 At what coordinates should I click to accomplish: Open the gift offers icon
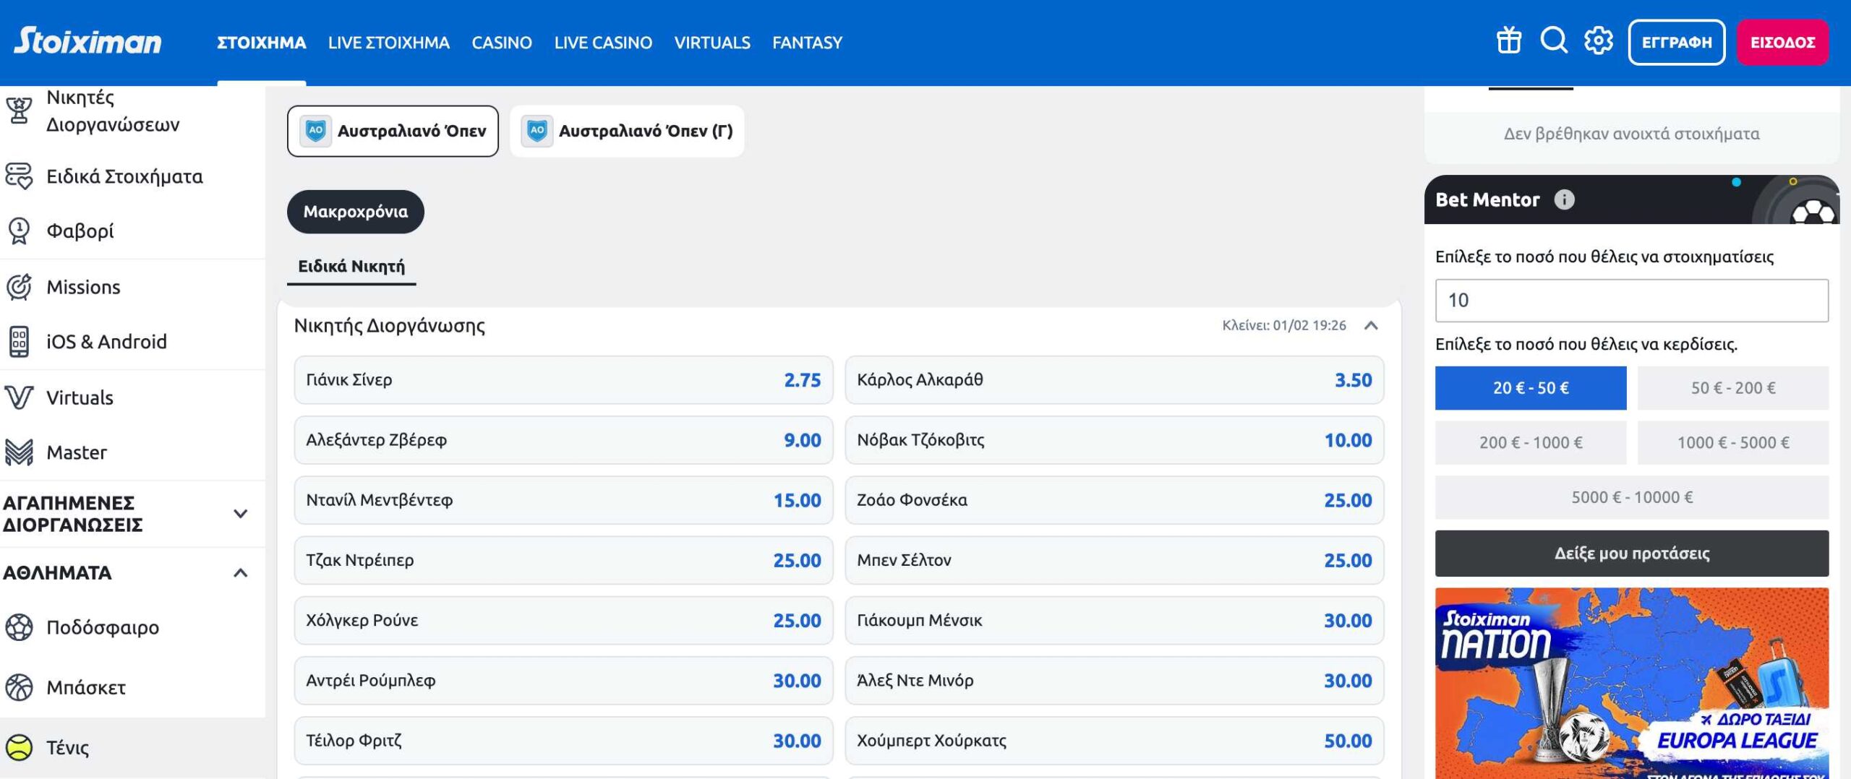[x=1509, y=40]
